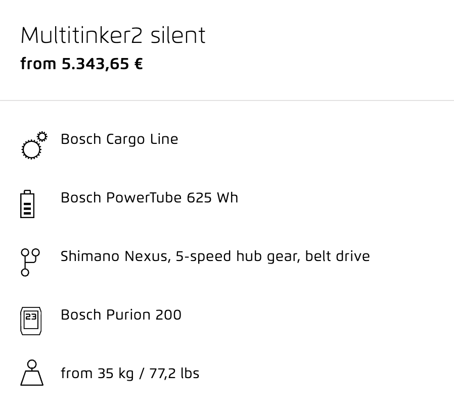Click the gear shifting branch icon
This screenshot has width=454, height=418.
[x=30, y=262]
